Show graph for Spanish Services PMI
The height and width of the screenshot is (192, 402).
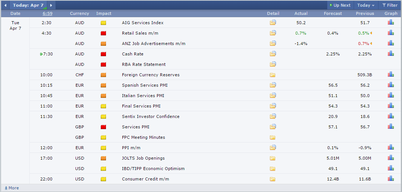(391, 85)
